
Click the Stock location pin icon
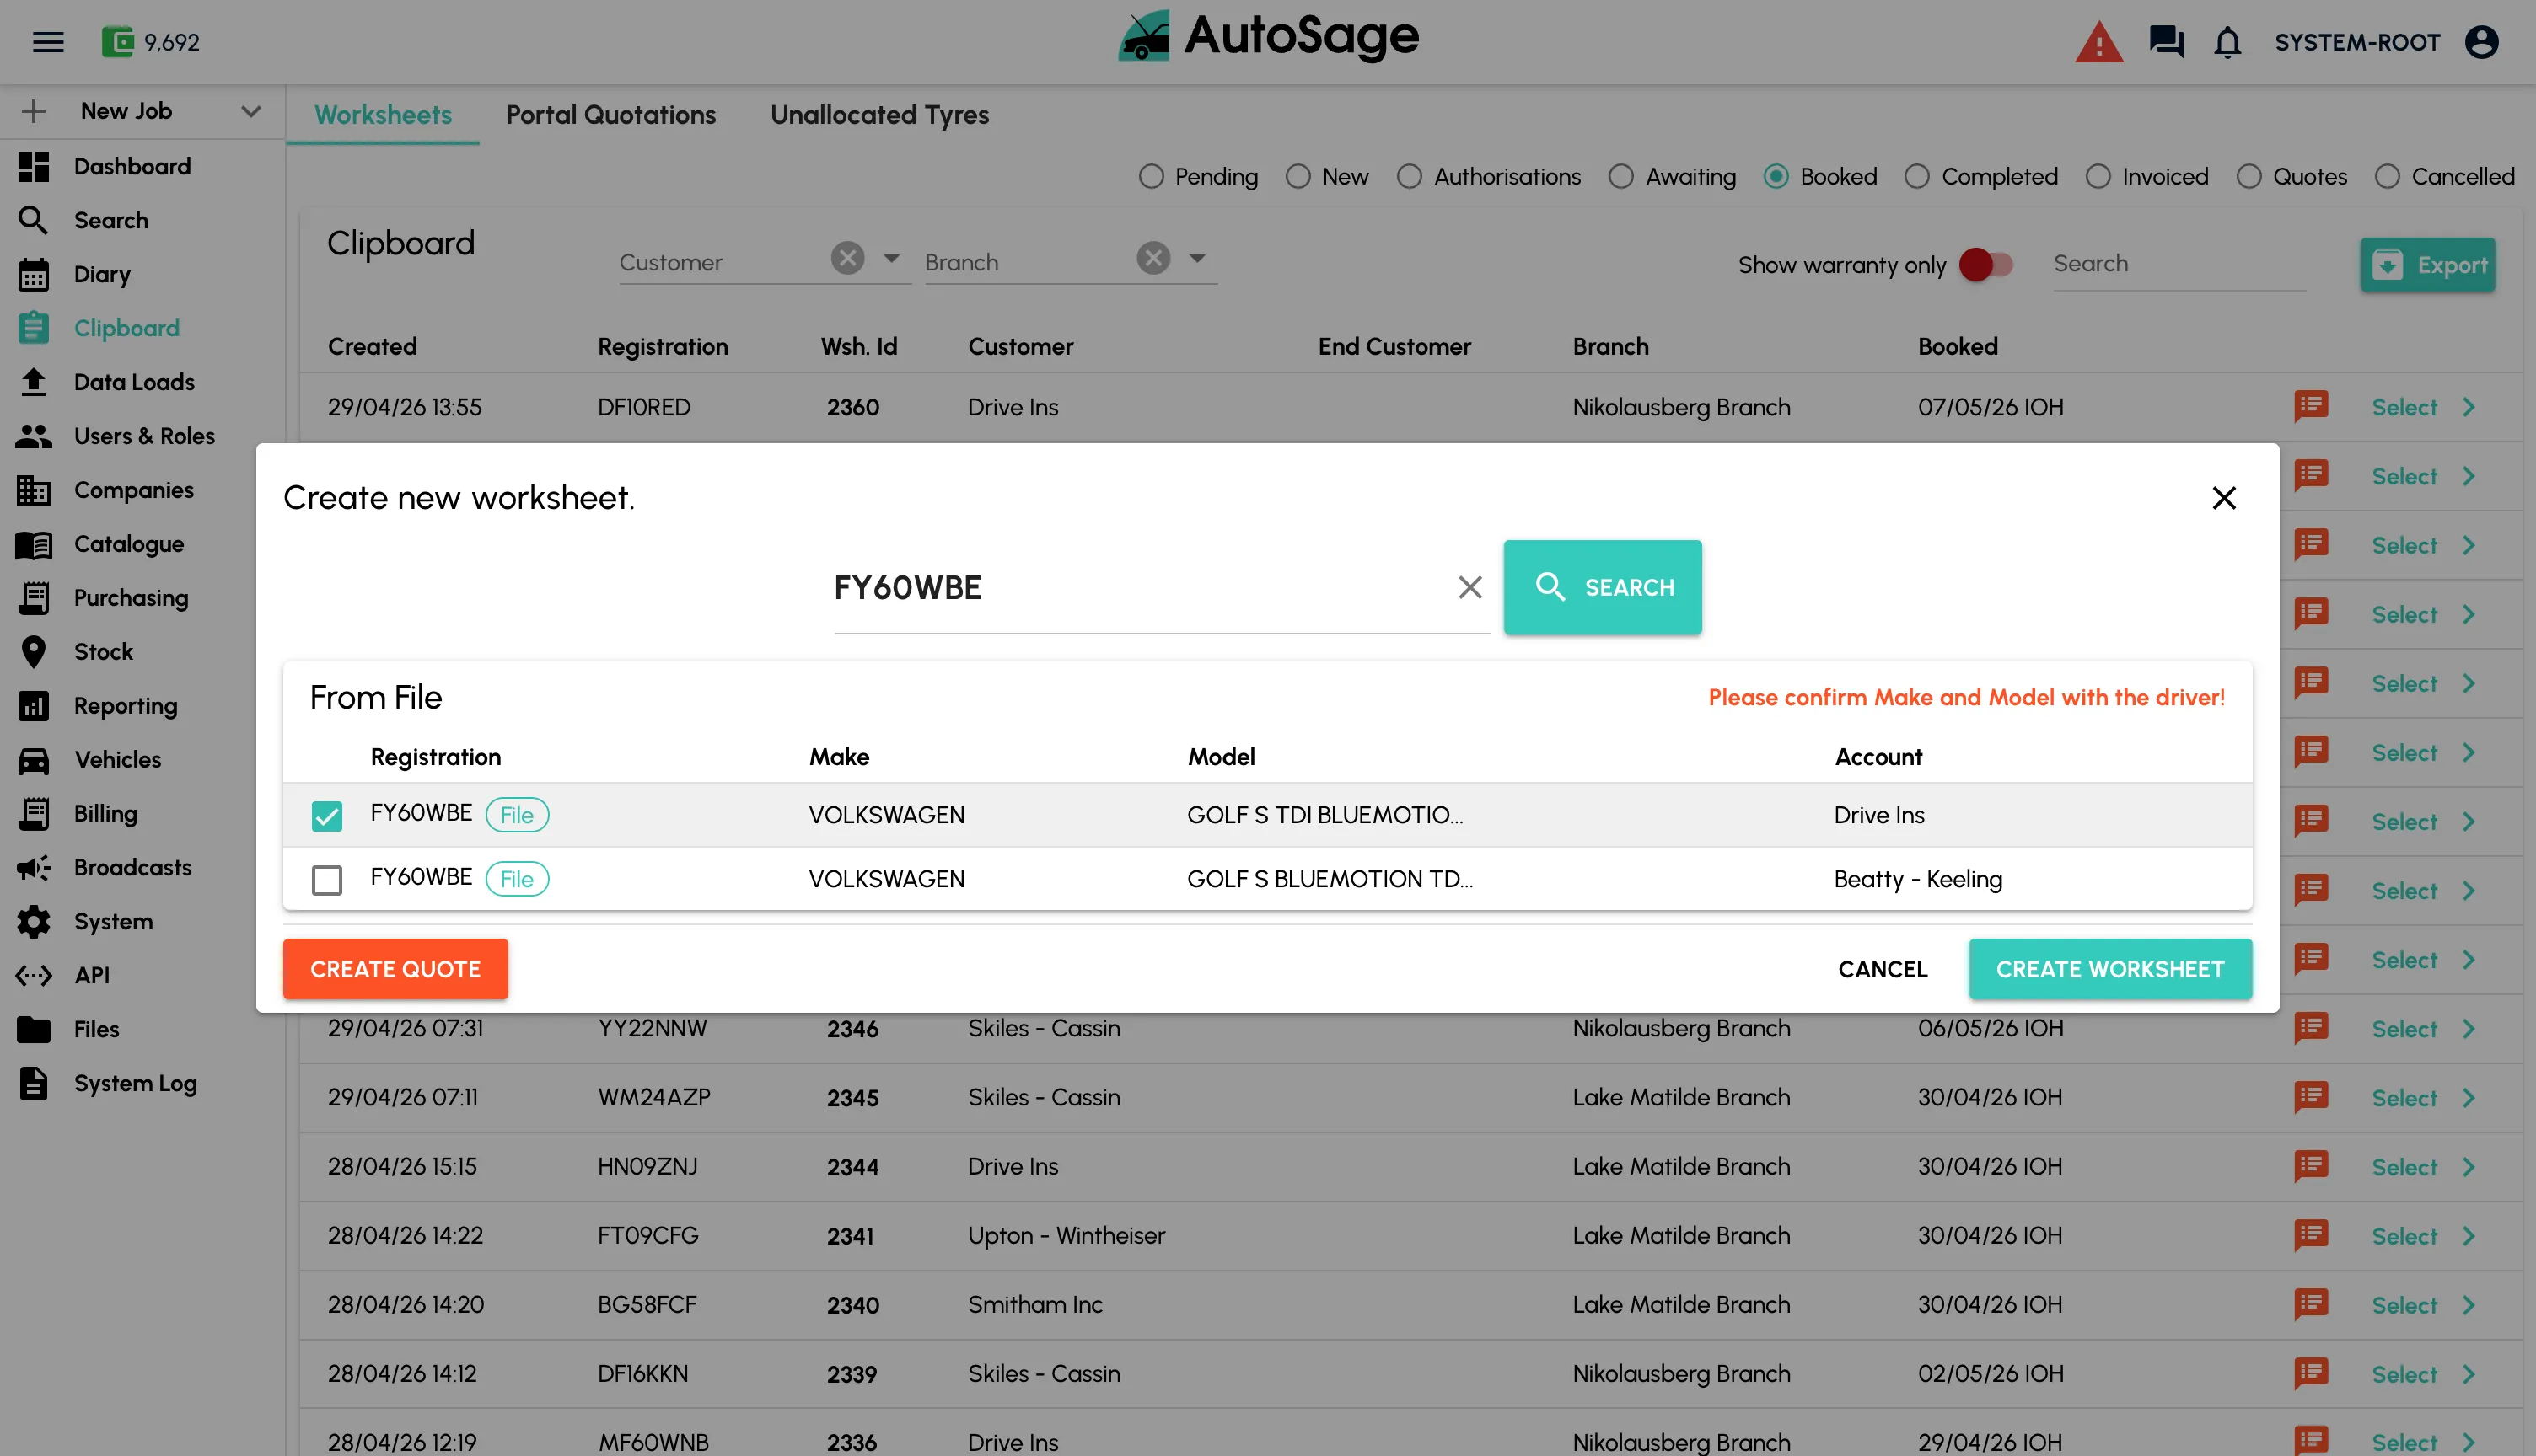point(34,652)
